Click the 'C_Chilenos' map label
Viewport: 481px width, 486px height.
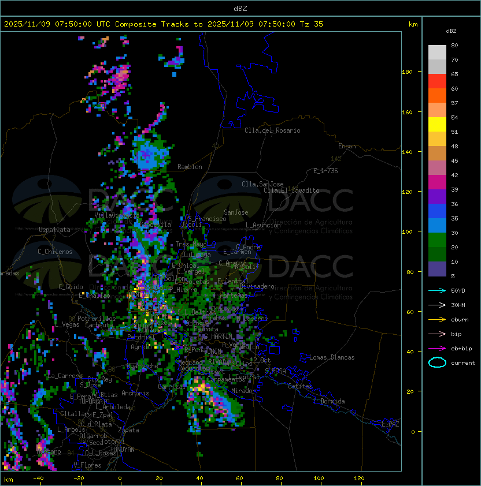point(55,252)
